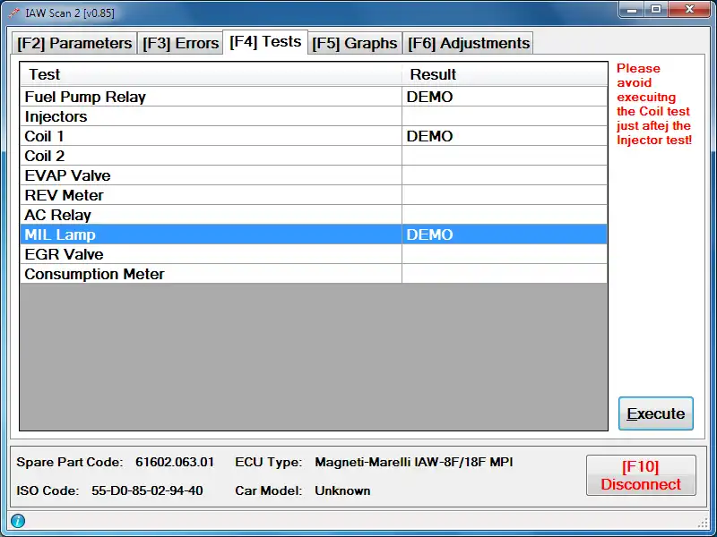The height and width of the screenshot is (537, 717).
Task: Maximize the IAW Scan 2 window
Action: [x=656, y=10]
